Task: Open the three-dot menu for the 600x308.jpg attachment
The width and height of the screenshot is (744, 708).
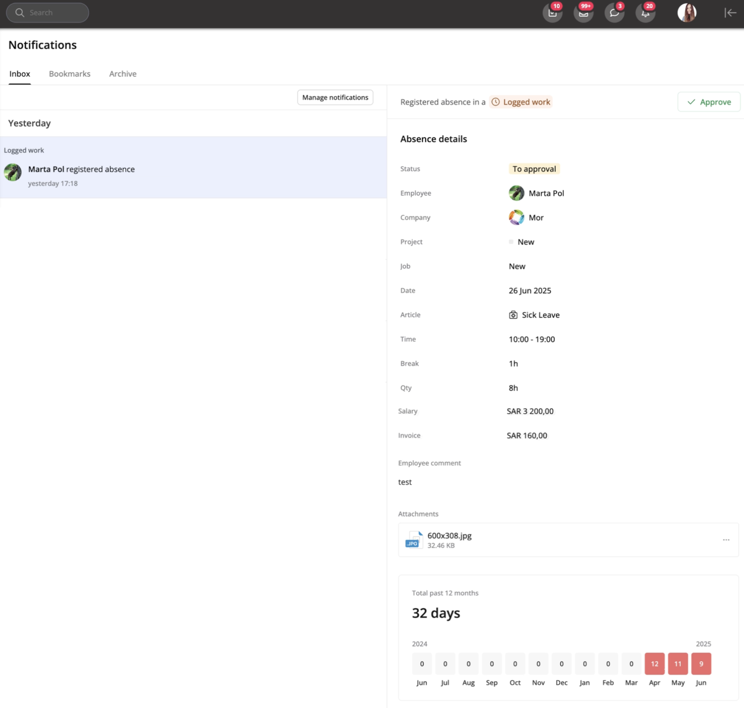Action: 726,540
